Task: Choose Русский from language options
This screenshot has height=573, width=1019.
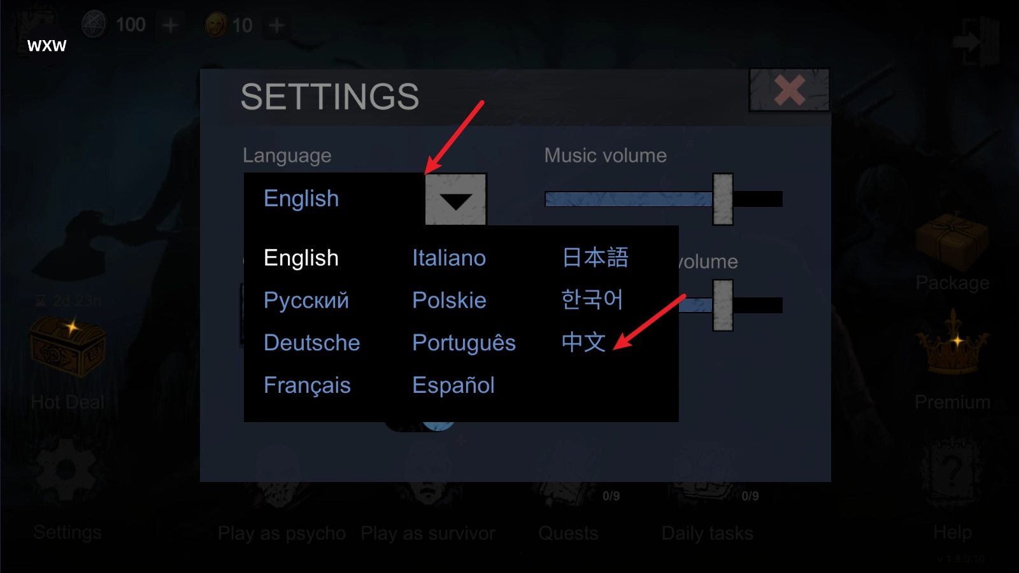Action: (306, 301)
